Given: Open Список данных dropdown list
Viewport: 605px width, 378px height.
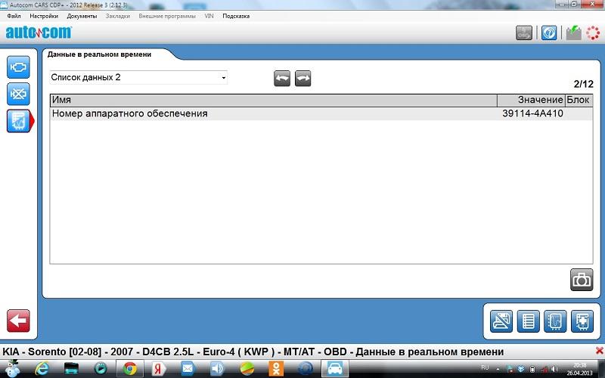Looking at the screenshot, I should [x=138, y=78].
